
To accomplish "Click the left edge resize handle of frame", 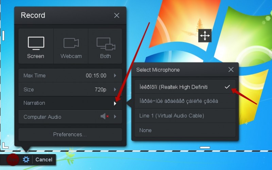I will coord(3,36).
